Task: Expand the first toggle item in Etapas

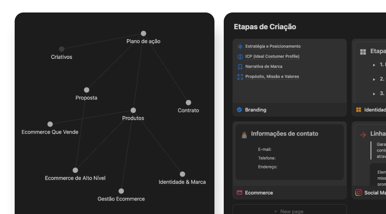Action: click(x=374, y=65)
